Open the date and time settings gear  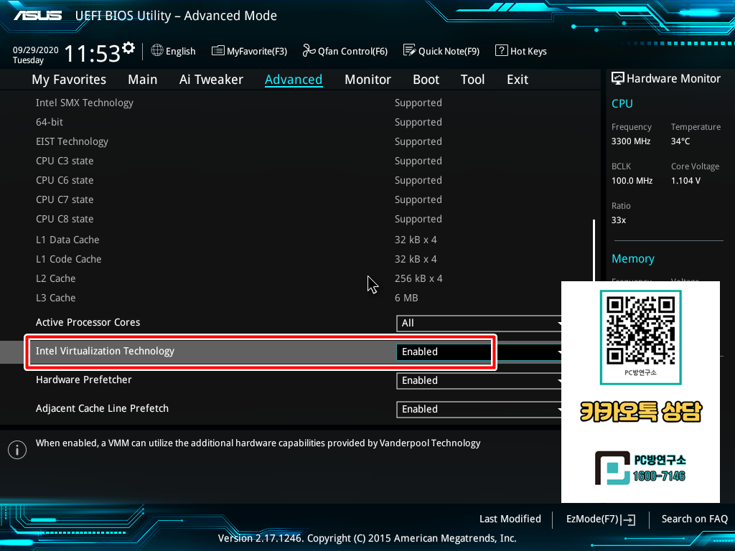pyautogui.click(x=128, y=48)
